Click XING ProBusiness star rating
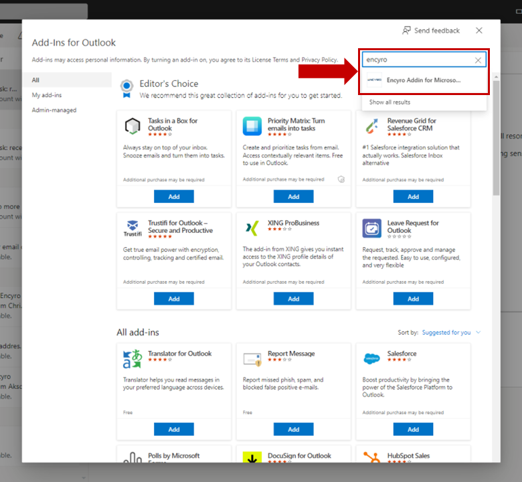This screenshot has height=482, width=522. click(280, 229)
